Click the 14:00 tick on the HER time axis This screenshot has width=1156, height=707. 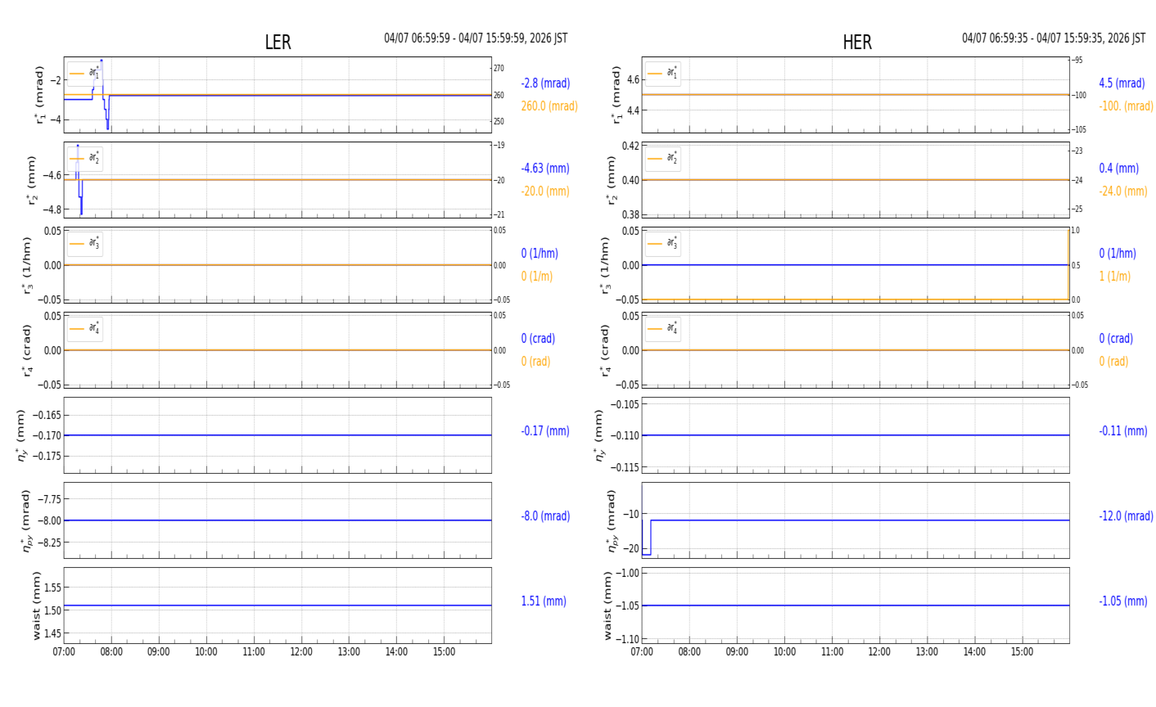coord(974,652)
